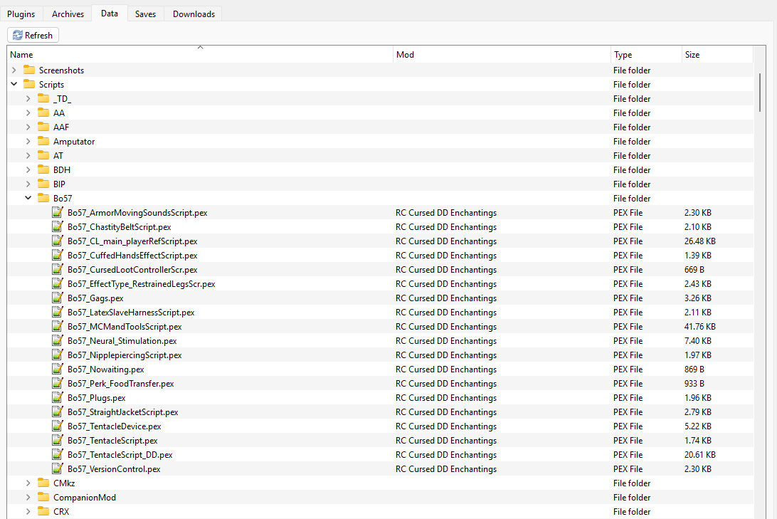777x519 pixels.
Task: Sort by the Mod column header
Action: 502,55
